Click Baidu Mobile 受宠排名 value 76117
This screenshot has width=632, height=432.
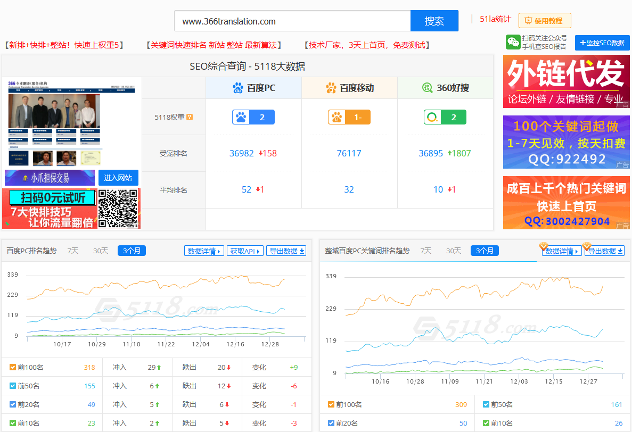(349, 153)
